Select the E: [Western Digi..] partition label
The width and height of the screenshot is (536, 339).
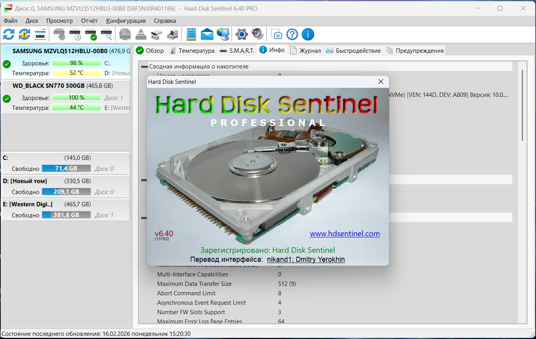point(28,204)
